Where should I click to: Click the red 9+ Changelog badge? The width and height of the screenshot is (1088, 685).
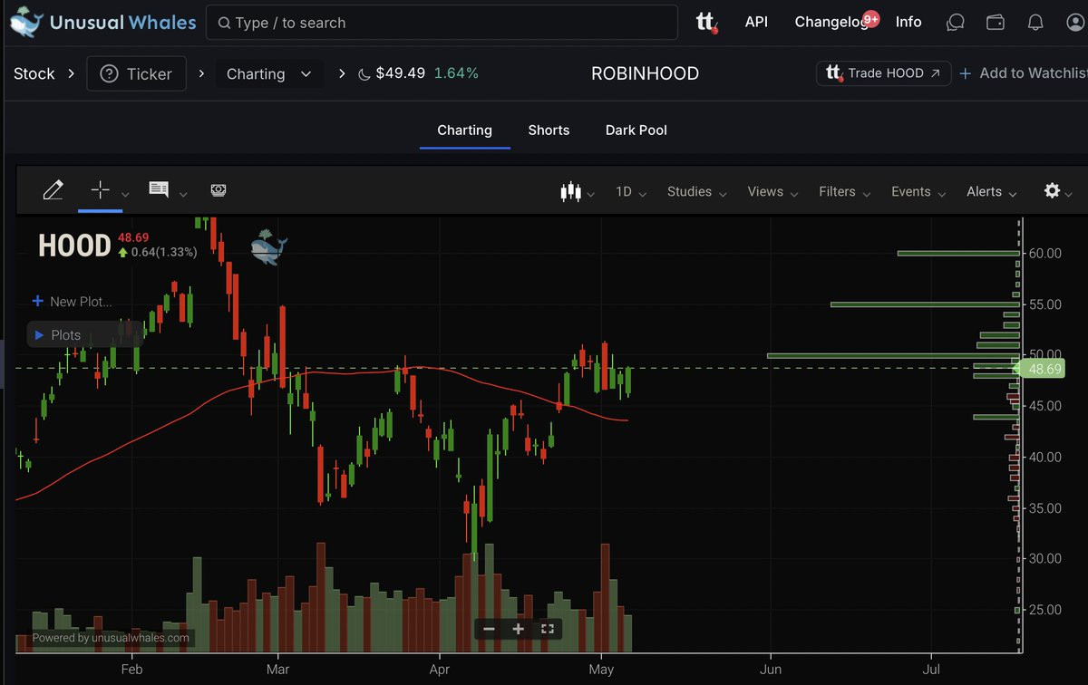(871, 18)
